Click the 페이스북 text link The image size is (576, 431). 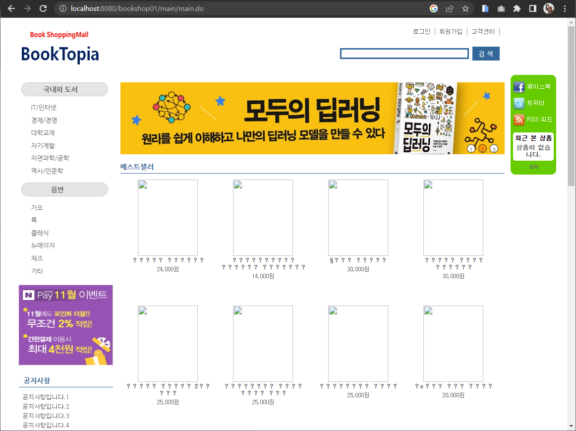pyautogui.click(x=538, y=87)
